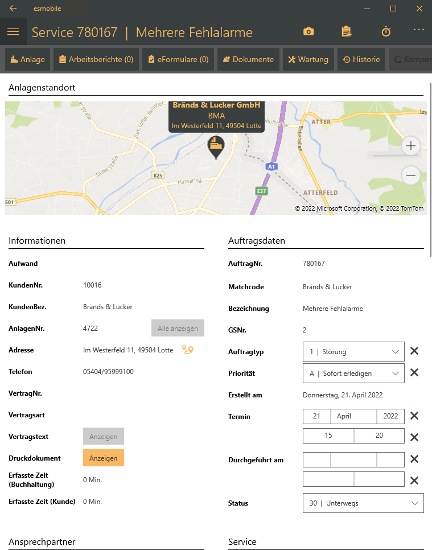This screenshot has width=432, height=550.
Task: Click the Anzeigen button for Druckdokument
Action: click(104, 458)
